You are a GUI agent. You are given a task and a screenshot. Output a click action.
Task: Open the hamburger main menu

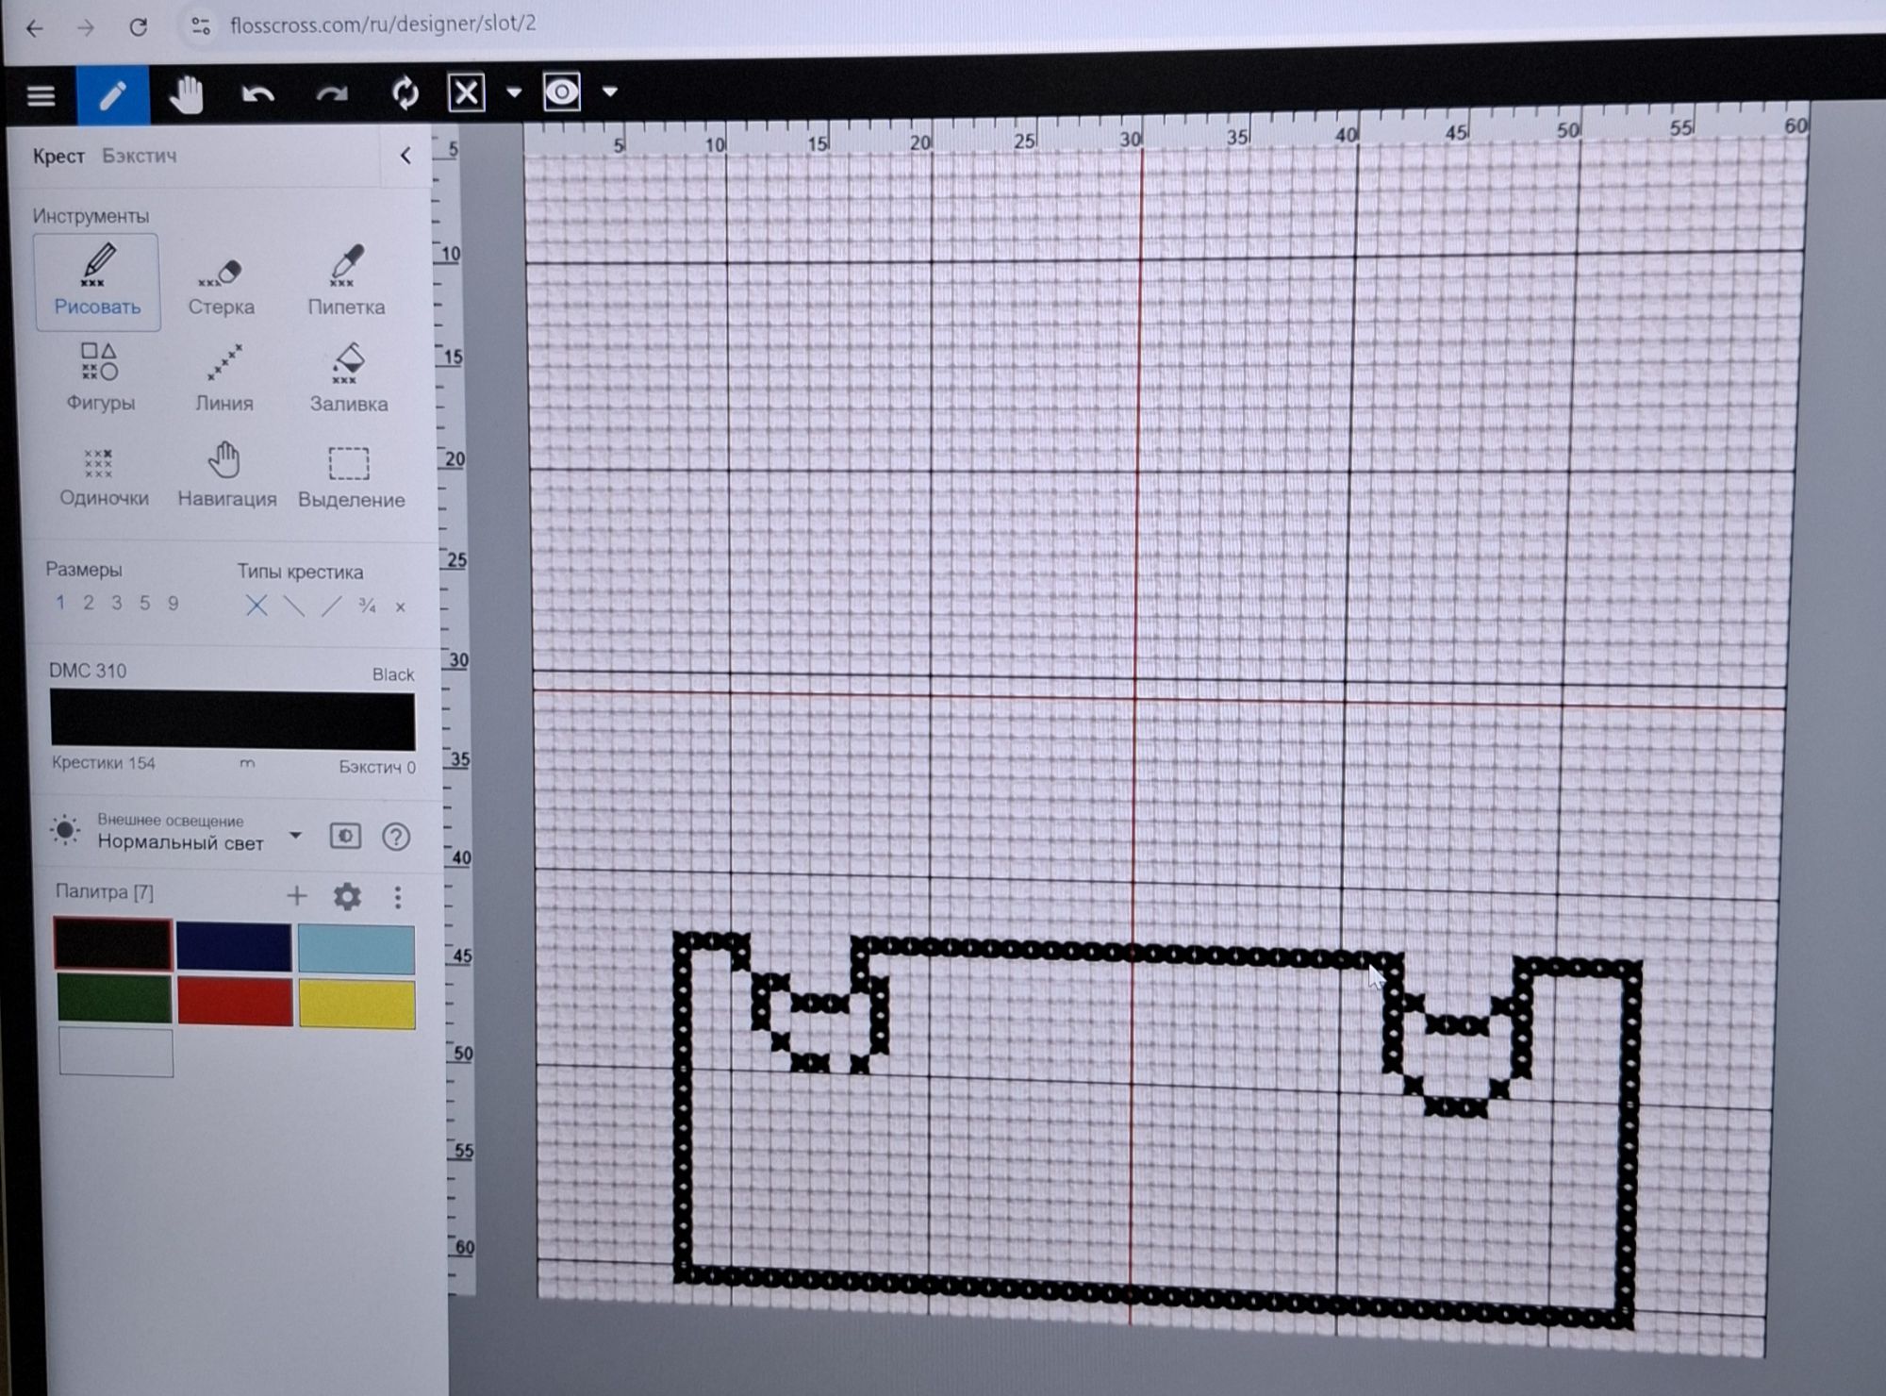coord(41,95)
